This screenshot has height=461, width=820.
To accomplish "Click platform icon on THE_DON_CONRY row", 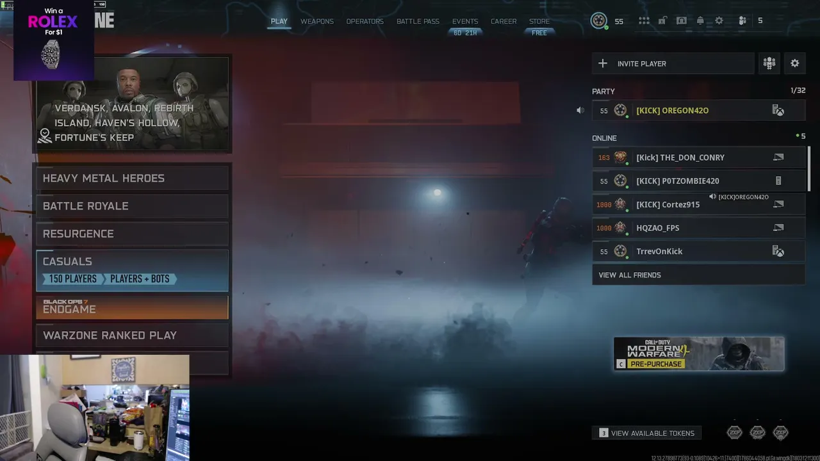I will click(x=778, y=158).
